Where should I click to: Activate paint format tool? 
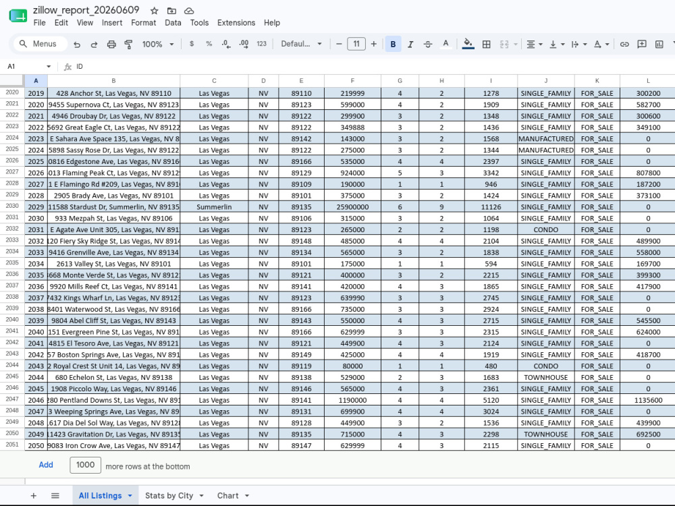tap(128, 44)
